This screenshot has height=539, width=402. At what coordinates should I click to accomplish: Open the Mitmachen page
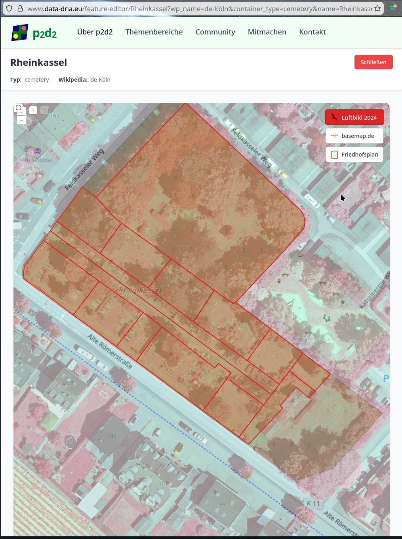(x=267, y=32)
